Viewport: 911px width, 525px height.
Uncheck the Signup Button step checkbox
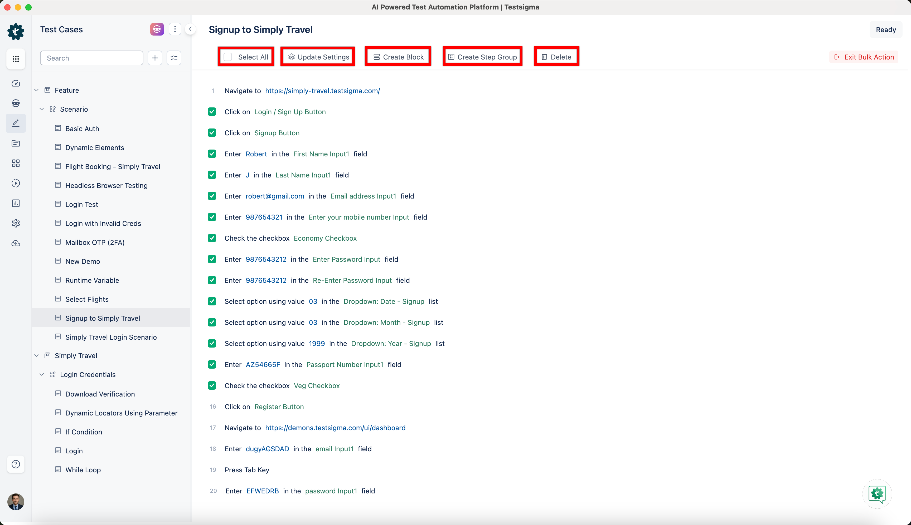(x=212, y=133)
